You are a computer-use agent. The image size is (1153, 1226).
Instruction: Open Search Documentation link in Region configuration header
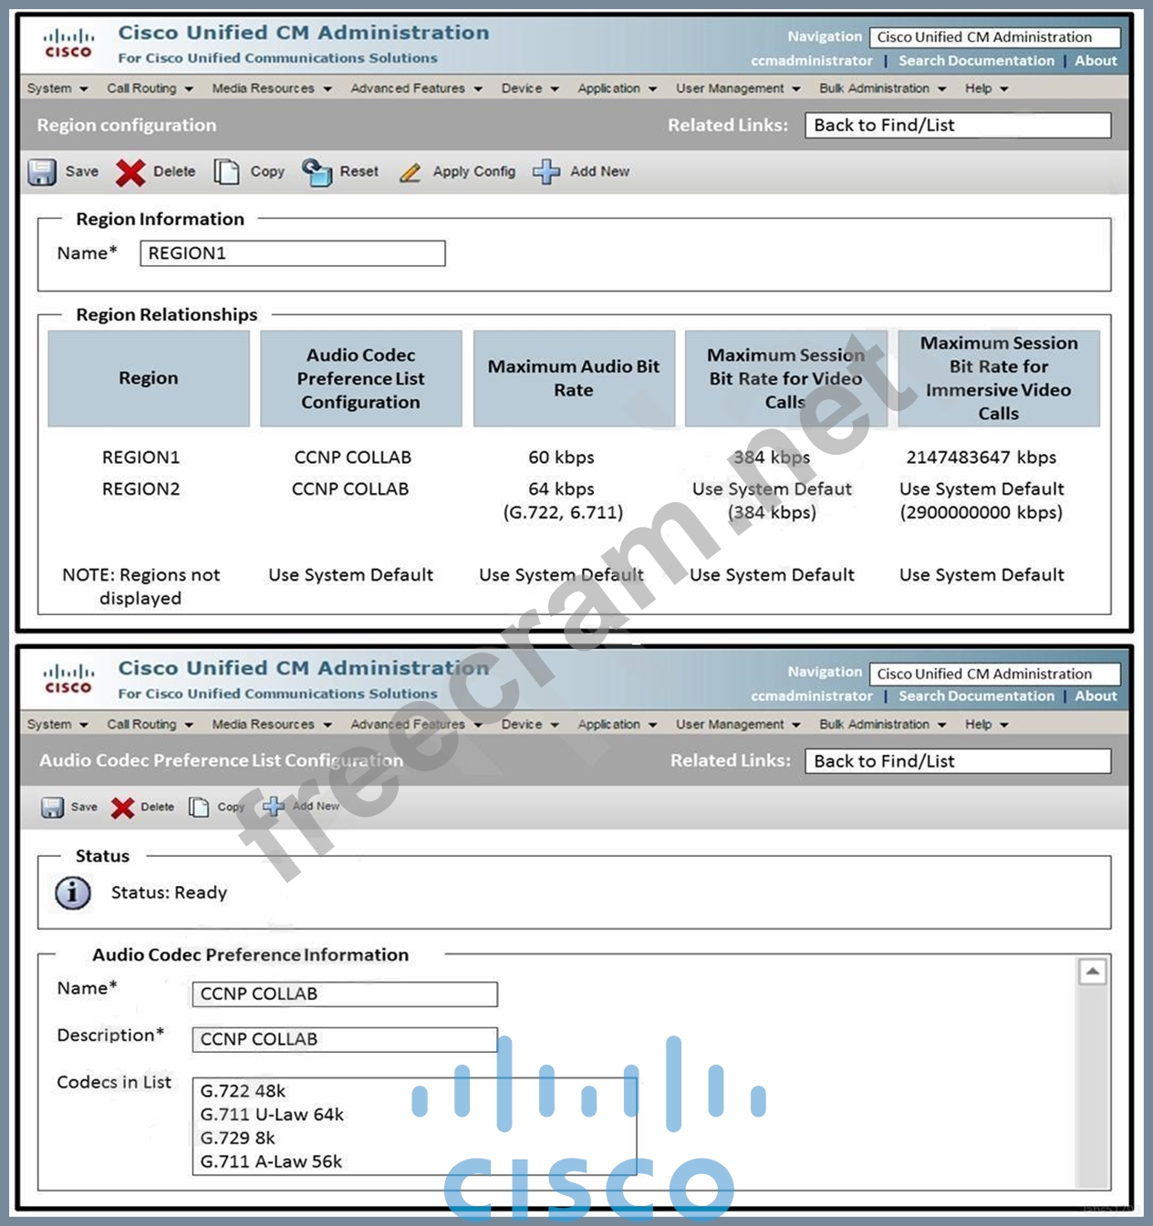(976, 61)
